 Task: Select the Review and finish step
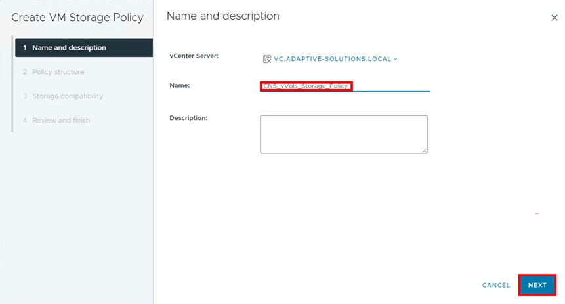tap(61, 121)
